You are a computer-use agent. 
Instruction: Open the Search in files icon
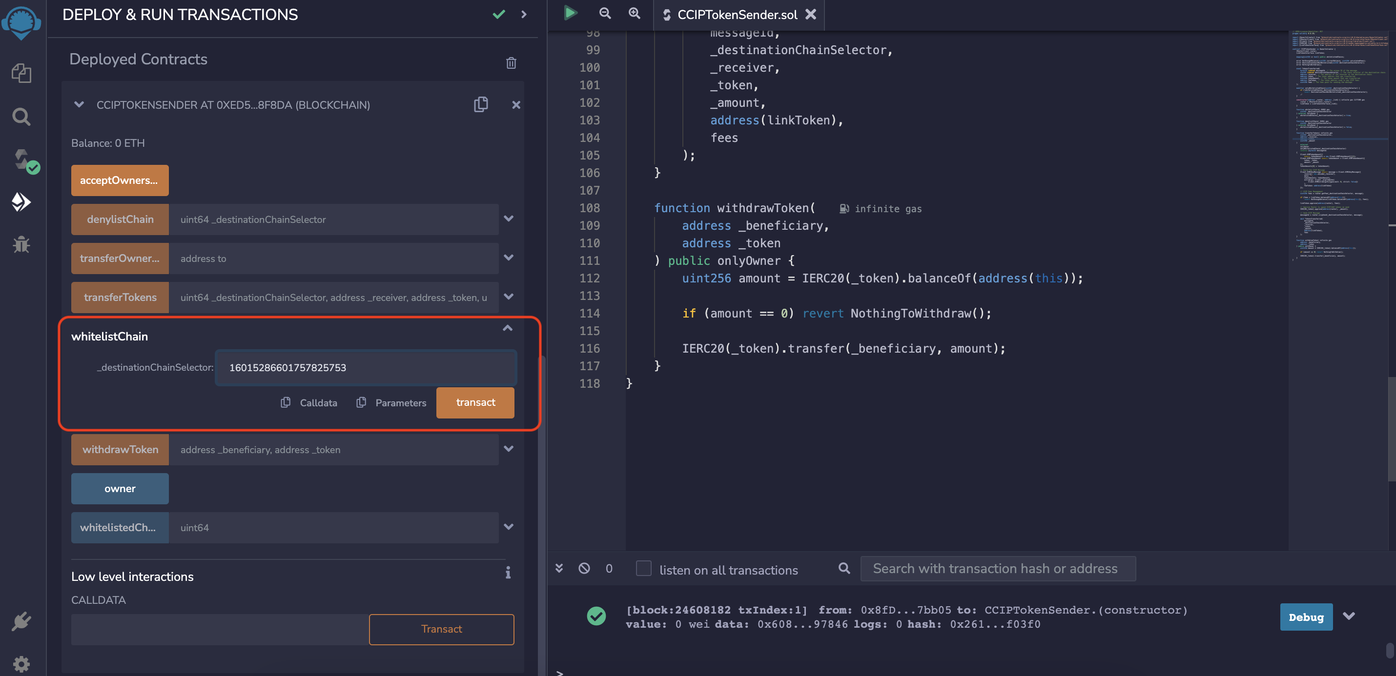pyautogui.click(x=21, y=117)
